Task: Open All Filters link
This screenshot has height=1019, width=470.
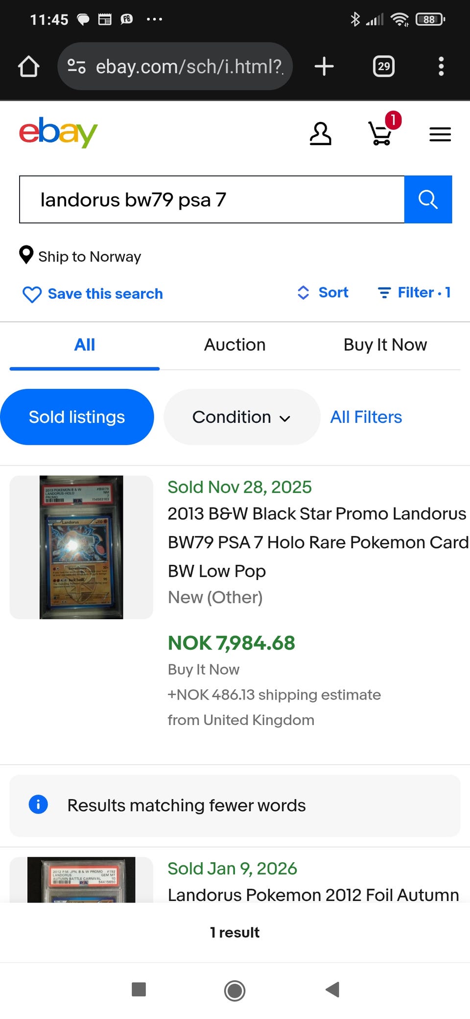Action: [x=366, y=417]
